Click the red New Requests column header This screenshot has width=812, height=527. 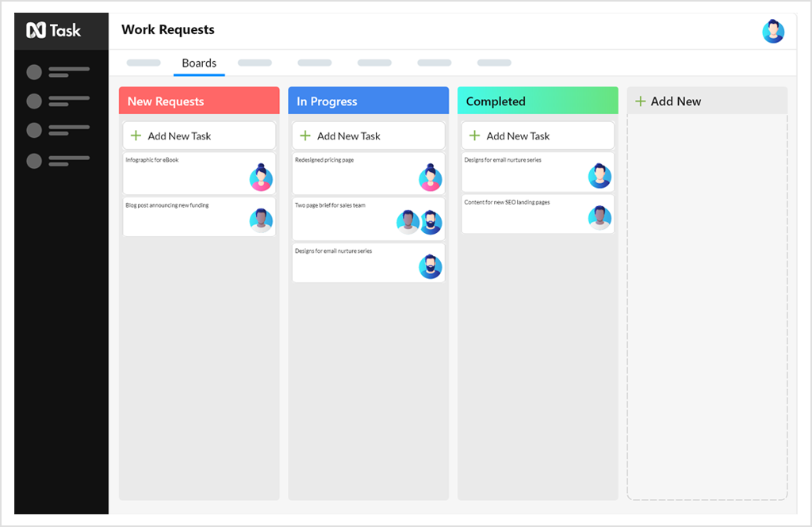coord(199,101)
